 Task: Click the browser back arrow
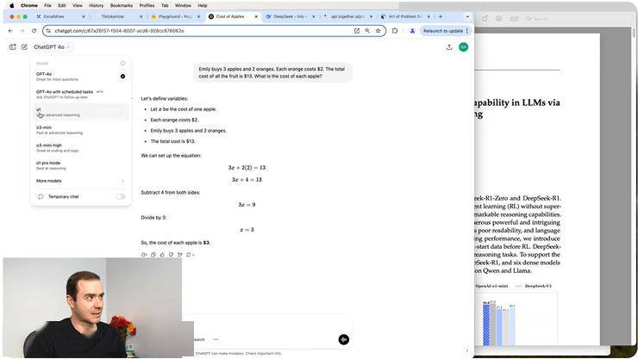click(10, 31)
